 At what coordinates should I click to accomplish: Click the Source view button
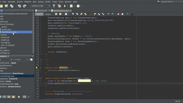pyautogui.click(x=39, y=14)
